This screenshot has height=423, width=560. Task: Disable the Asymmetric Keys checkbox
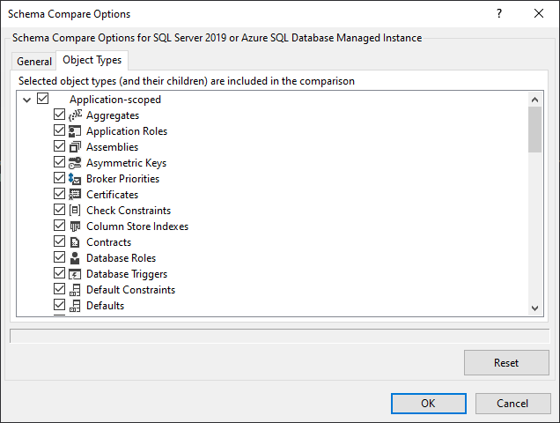[x=59, y=162]
